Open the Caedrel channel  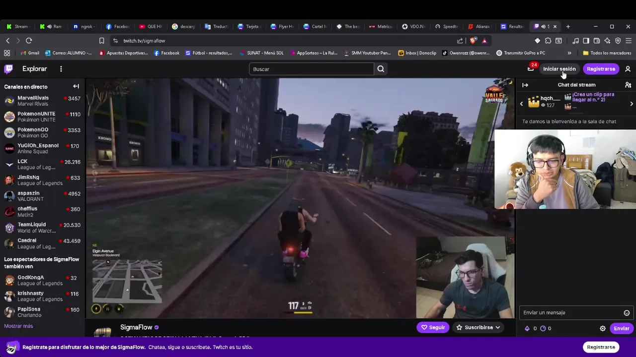point(42,243)
